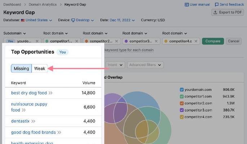Image resolution: width=247 pixels, height=144 pixels.
Task: Toggle yourdomain.com checkbox in legend
Action: (182, 90)
